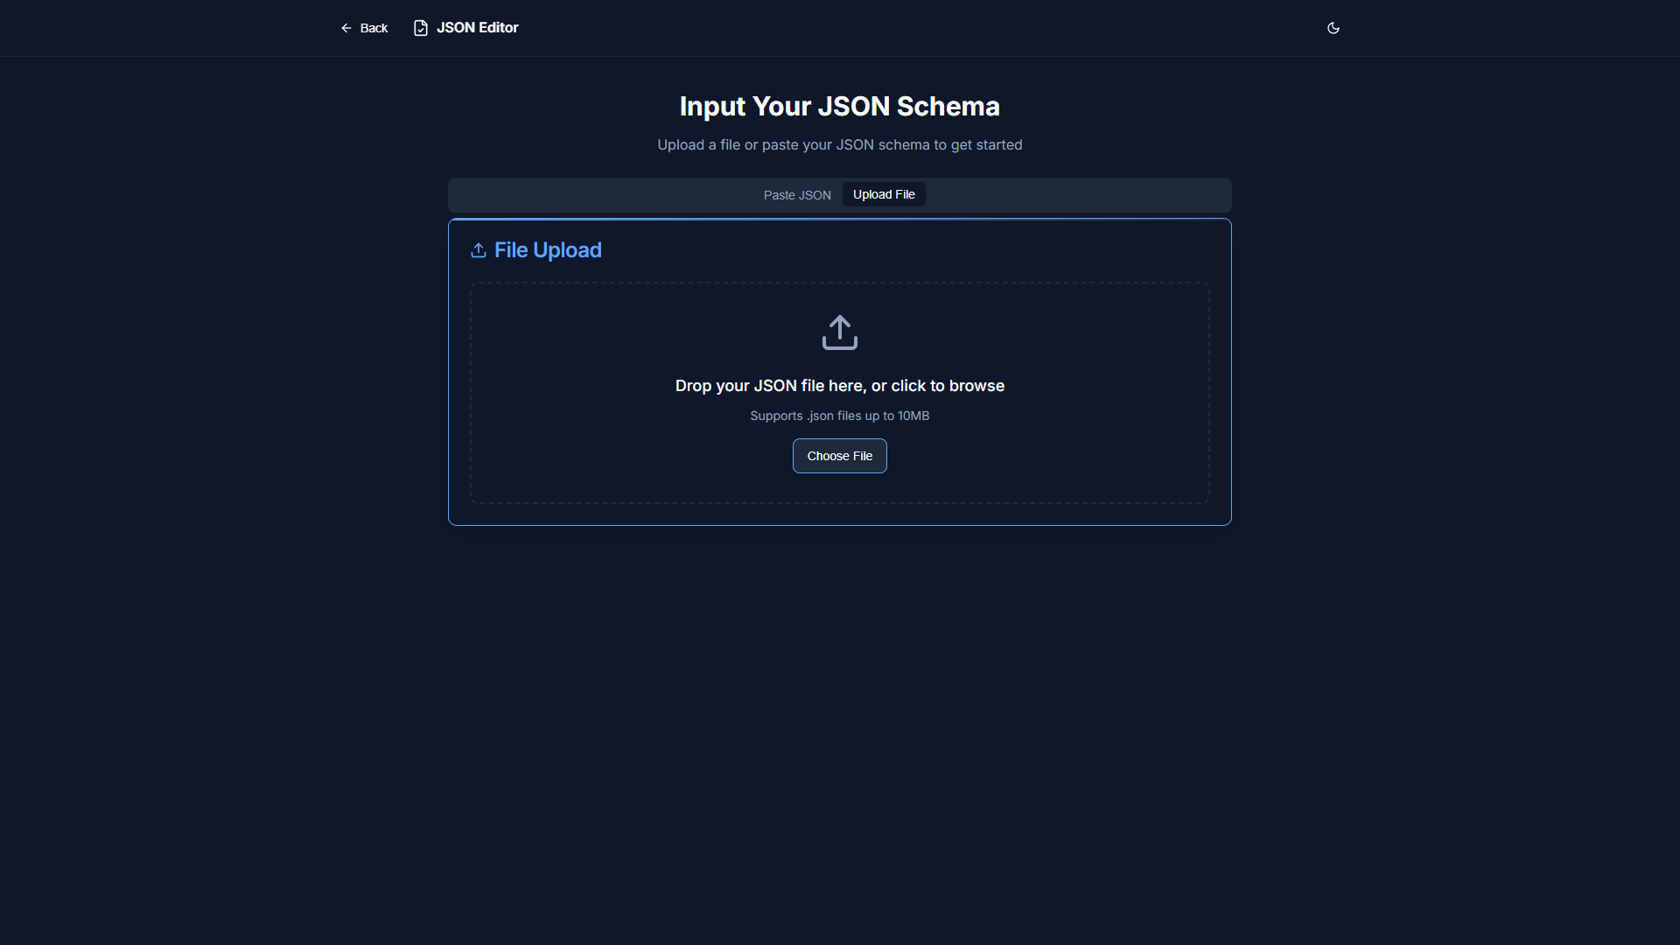Click the large upload arrow icon in the drop zone
Screen dimensions: 1680x945
(839, 332)
